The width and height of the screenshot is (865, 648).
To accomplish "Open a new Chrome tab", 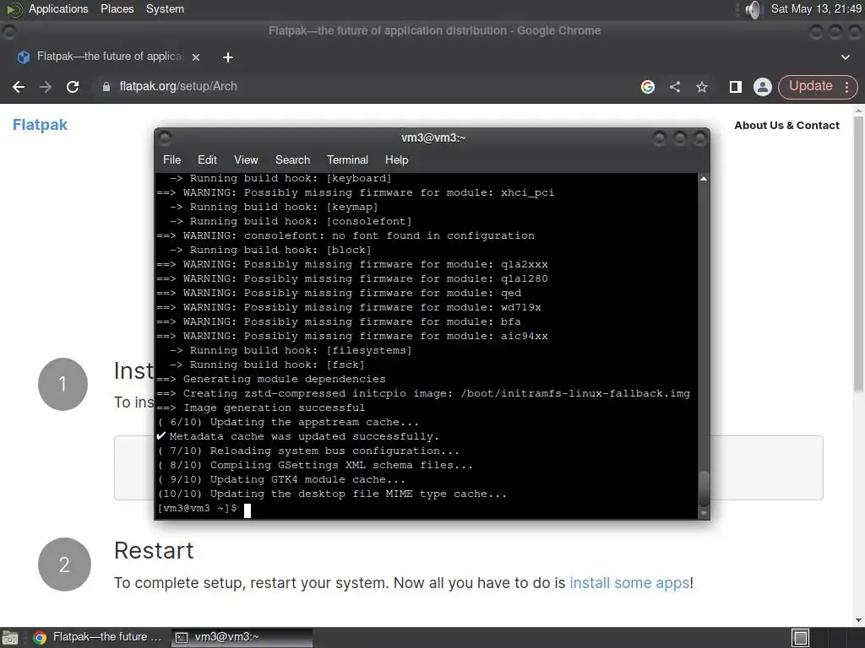I will [228, 57].
